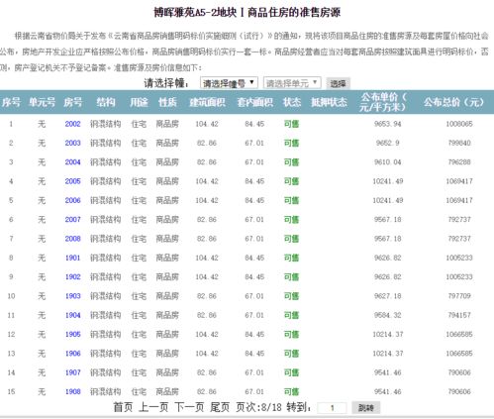
Task: Open room link 1908
Action: pos(72,392)
